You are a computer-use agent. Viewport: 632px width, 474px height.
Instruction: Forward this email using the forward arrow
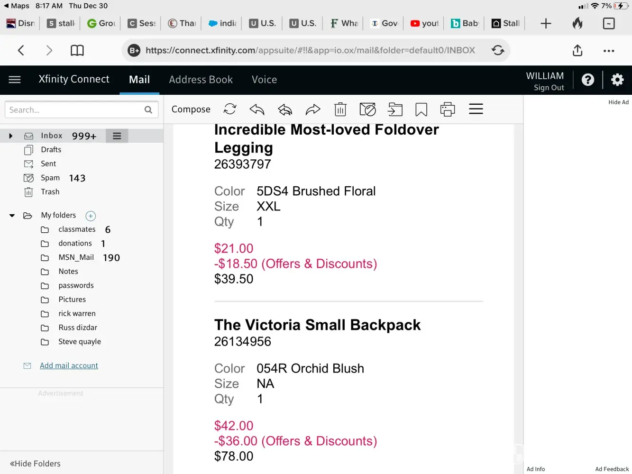313,109
